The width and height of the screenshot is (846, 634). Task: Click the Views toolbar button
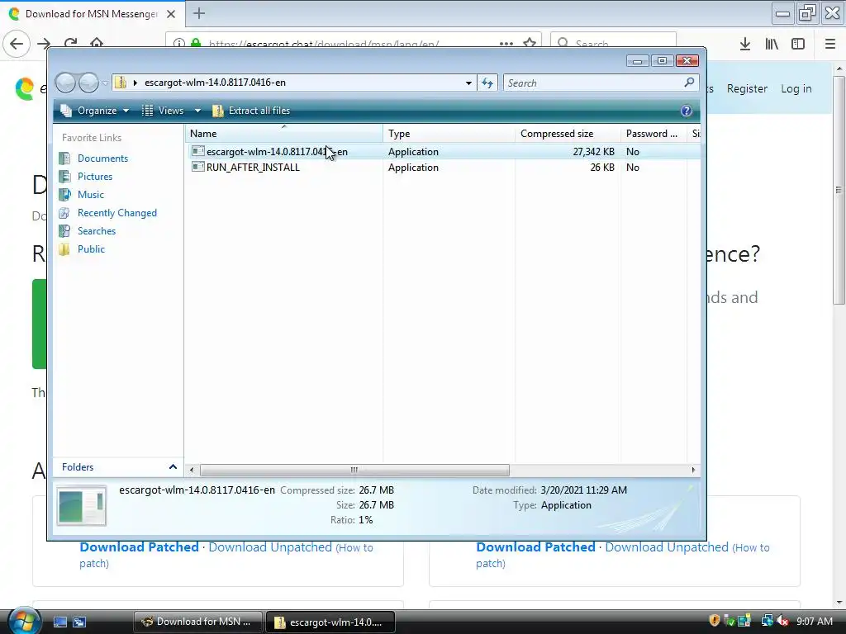(163, 111)
